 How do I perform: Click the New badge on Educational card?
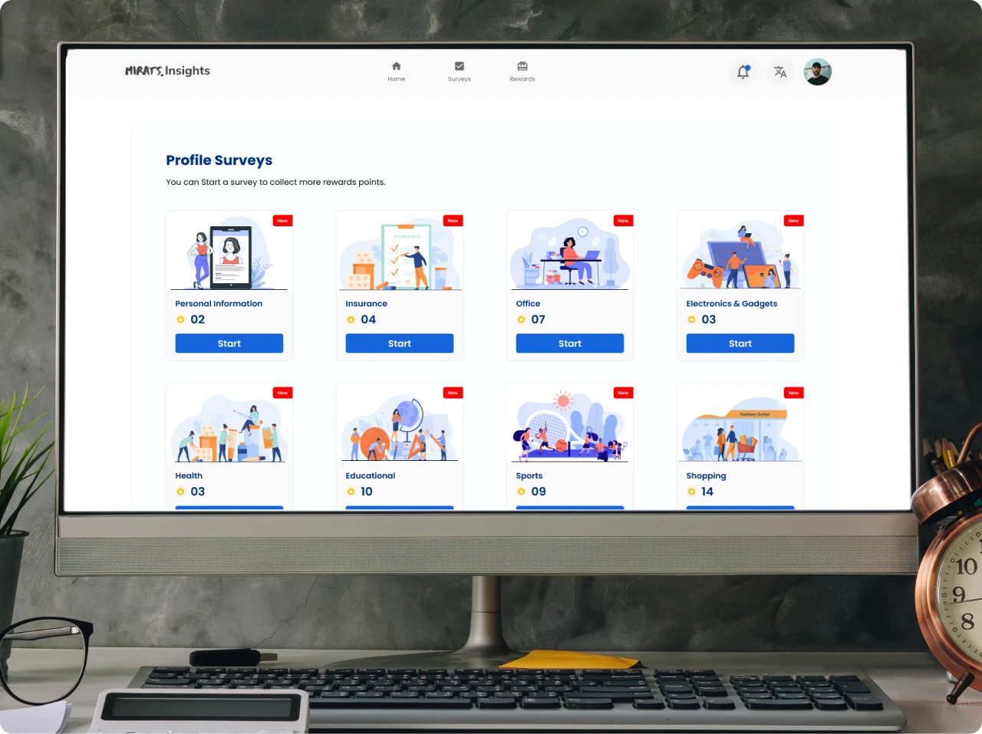click(x=453, y=393)
